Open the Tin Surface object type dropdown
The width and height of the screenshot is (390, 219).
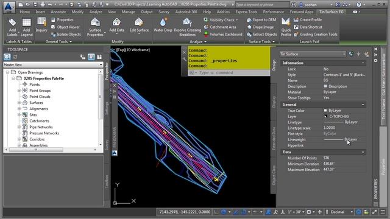point(313,54)
